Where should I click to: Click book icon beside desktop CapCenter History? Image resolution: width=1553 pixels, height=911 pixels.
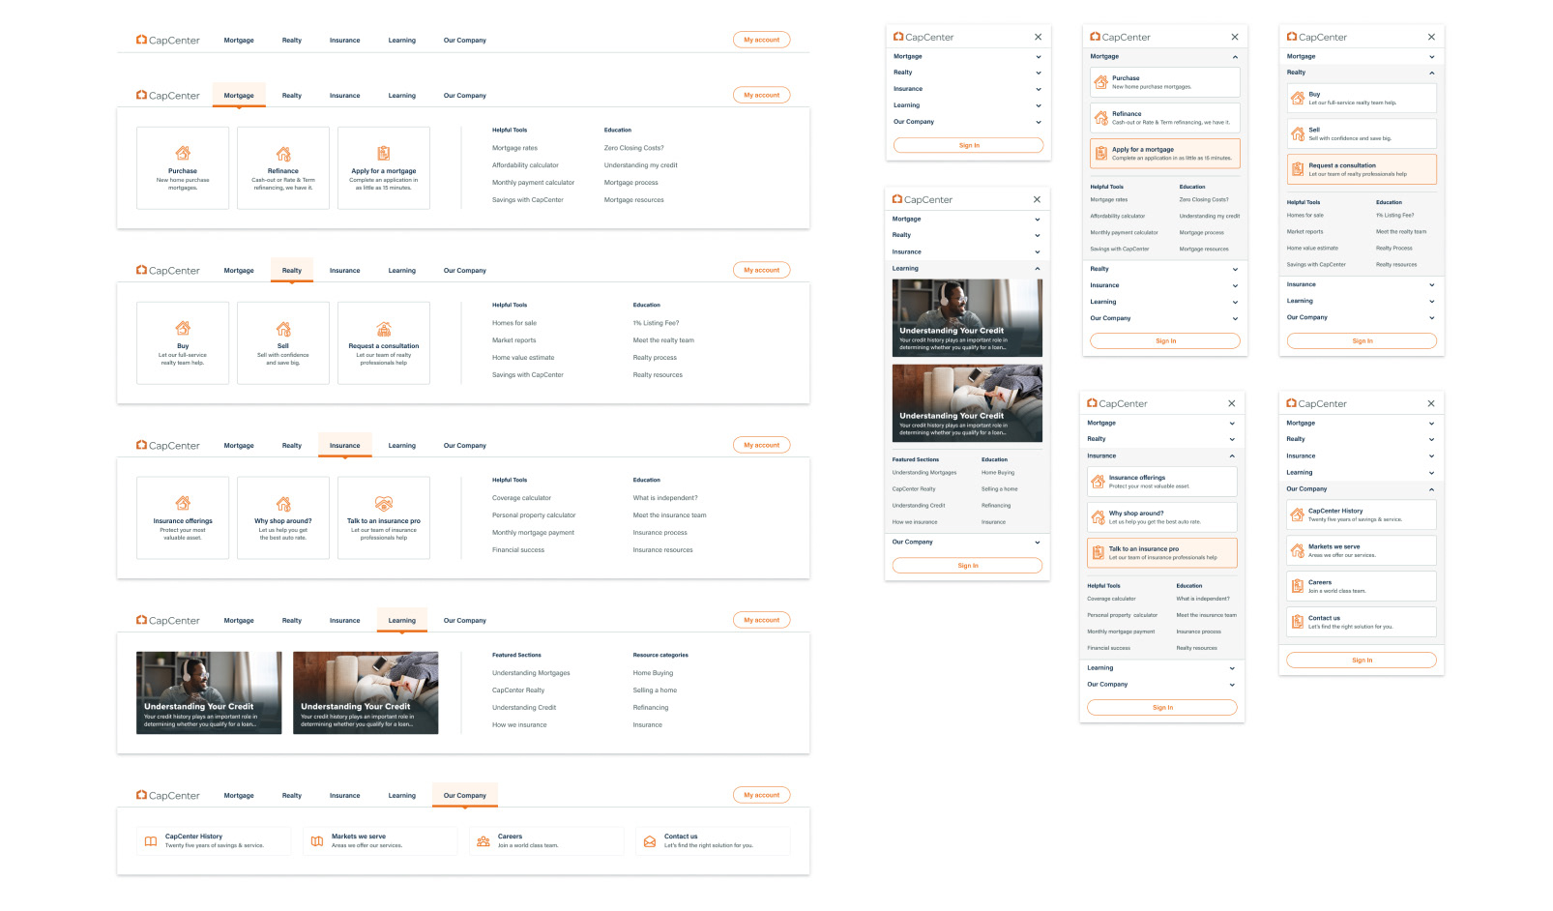[151, 841]
